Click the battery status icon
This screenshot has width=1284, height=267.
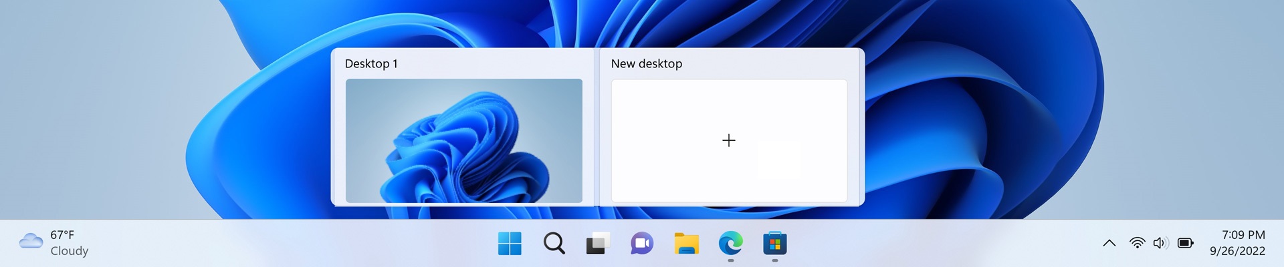[x=1185, y=243]
